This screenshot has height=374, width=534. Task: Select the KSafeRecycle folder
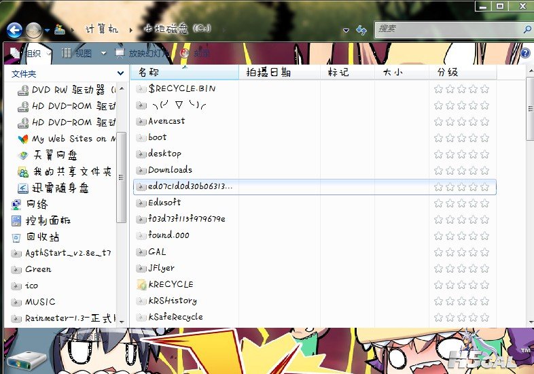tap(169, 318)
